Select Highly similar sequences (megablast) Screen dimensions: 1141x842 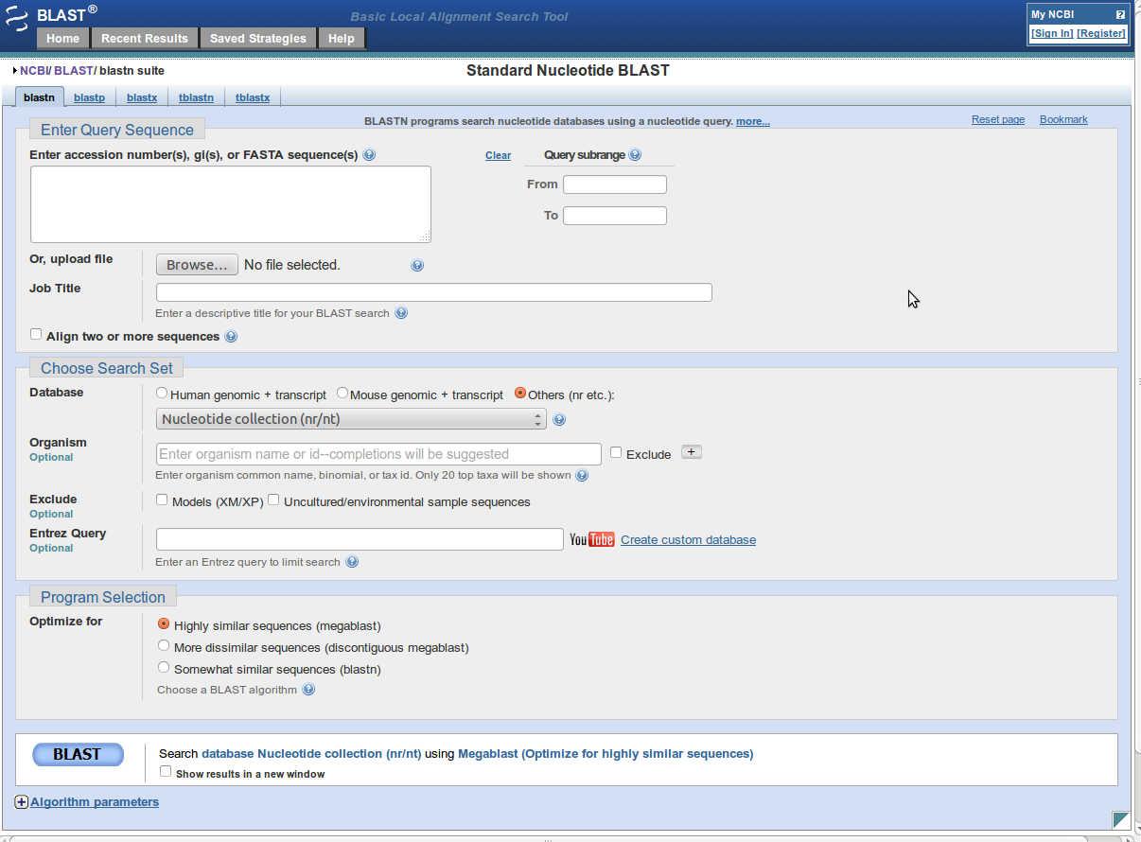164,624
